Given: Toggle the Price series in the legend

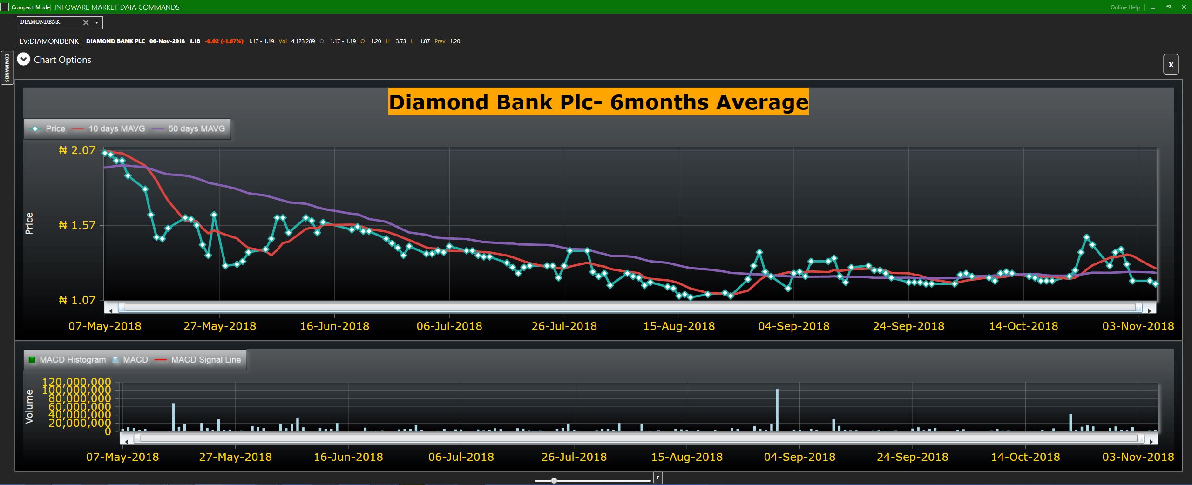Looking at the screenshot, I should pos(48,129).
